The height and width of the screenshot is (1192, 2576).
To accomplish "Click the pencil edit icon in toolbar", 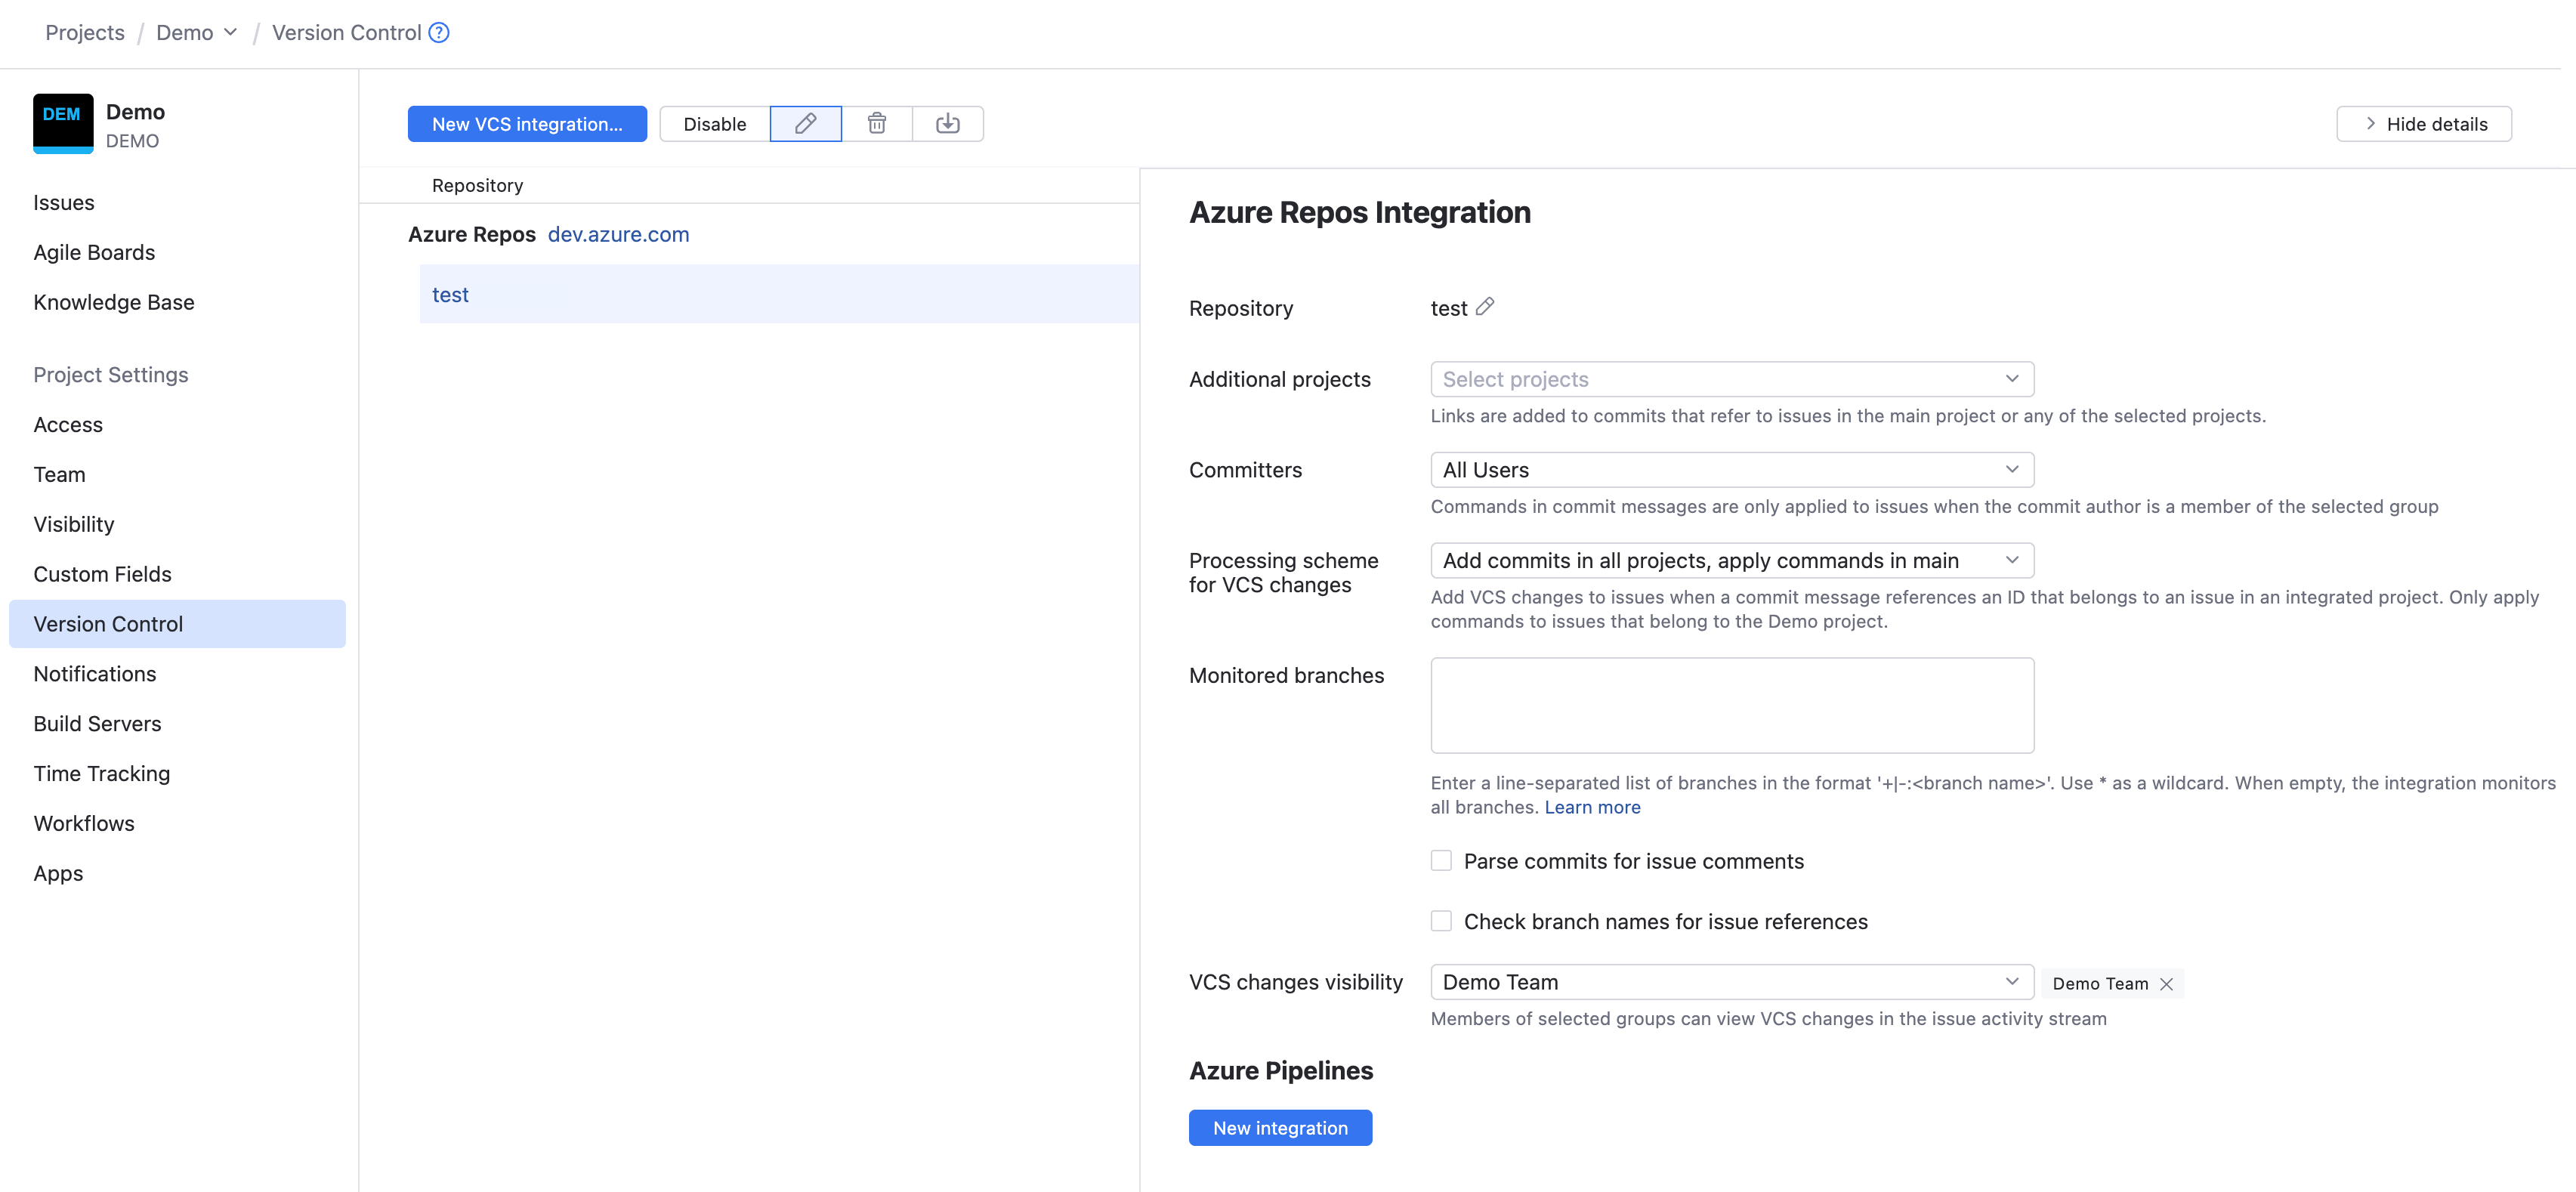I will coord(805,124).
